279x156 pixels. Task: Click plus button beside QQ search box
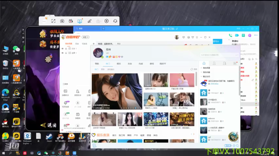pos(103,28)
